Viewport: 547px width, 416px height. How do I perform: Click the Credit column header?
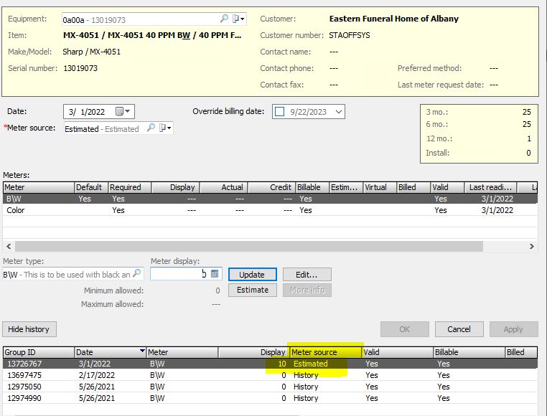pos(272,187)
